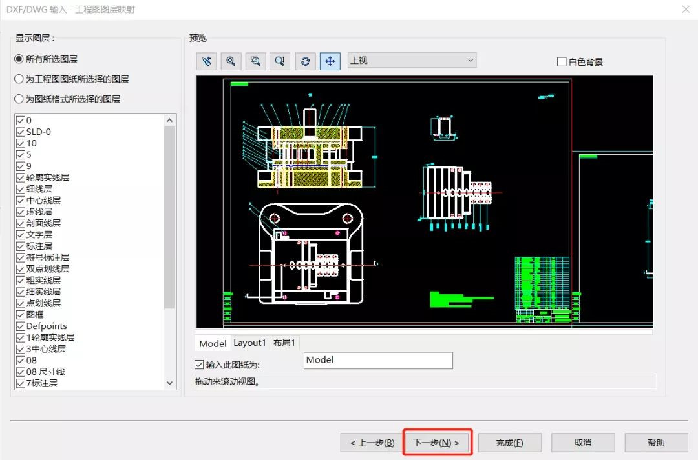Click the 下一步(N) next button
Image resolution: width=698 pixels, height=460 pixels.
[436, 443]
